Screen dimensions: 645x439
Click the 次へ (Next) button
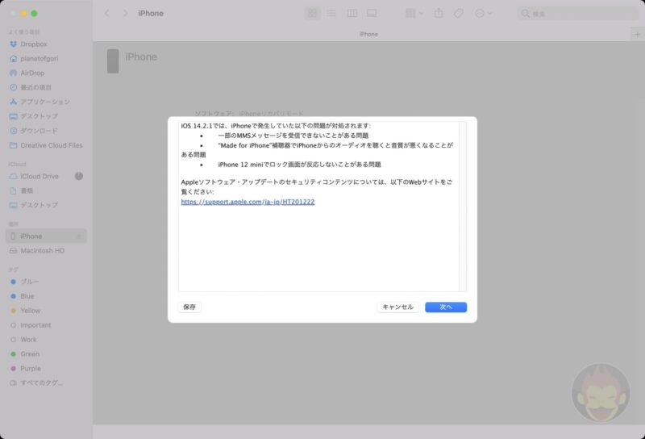(x=446, y=307)
